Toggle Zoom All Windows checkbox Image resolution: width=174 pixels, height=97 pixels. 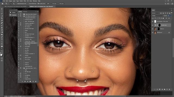click(x=28, y=4)
